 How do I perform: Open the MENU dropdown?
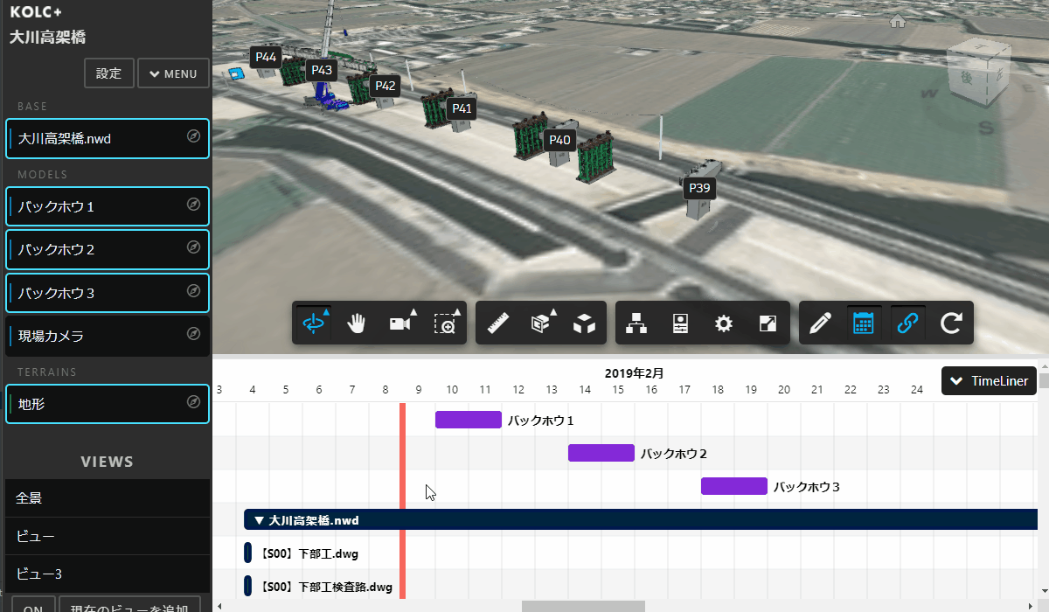[173, 73]
